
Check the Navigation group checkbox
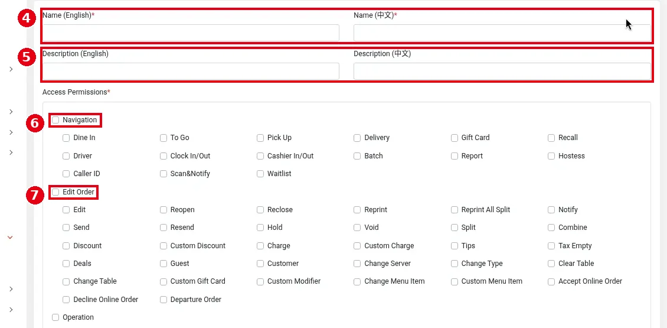pyautogui.click(x=55, y=120)
